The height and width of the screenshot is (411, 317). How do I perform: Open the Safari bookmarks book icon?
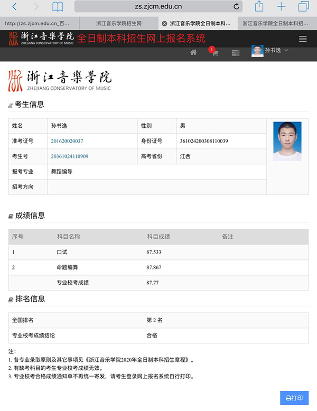click(58, 7)
